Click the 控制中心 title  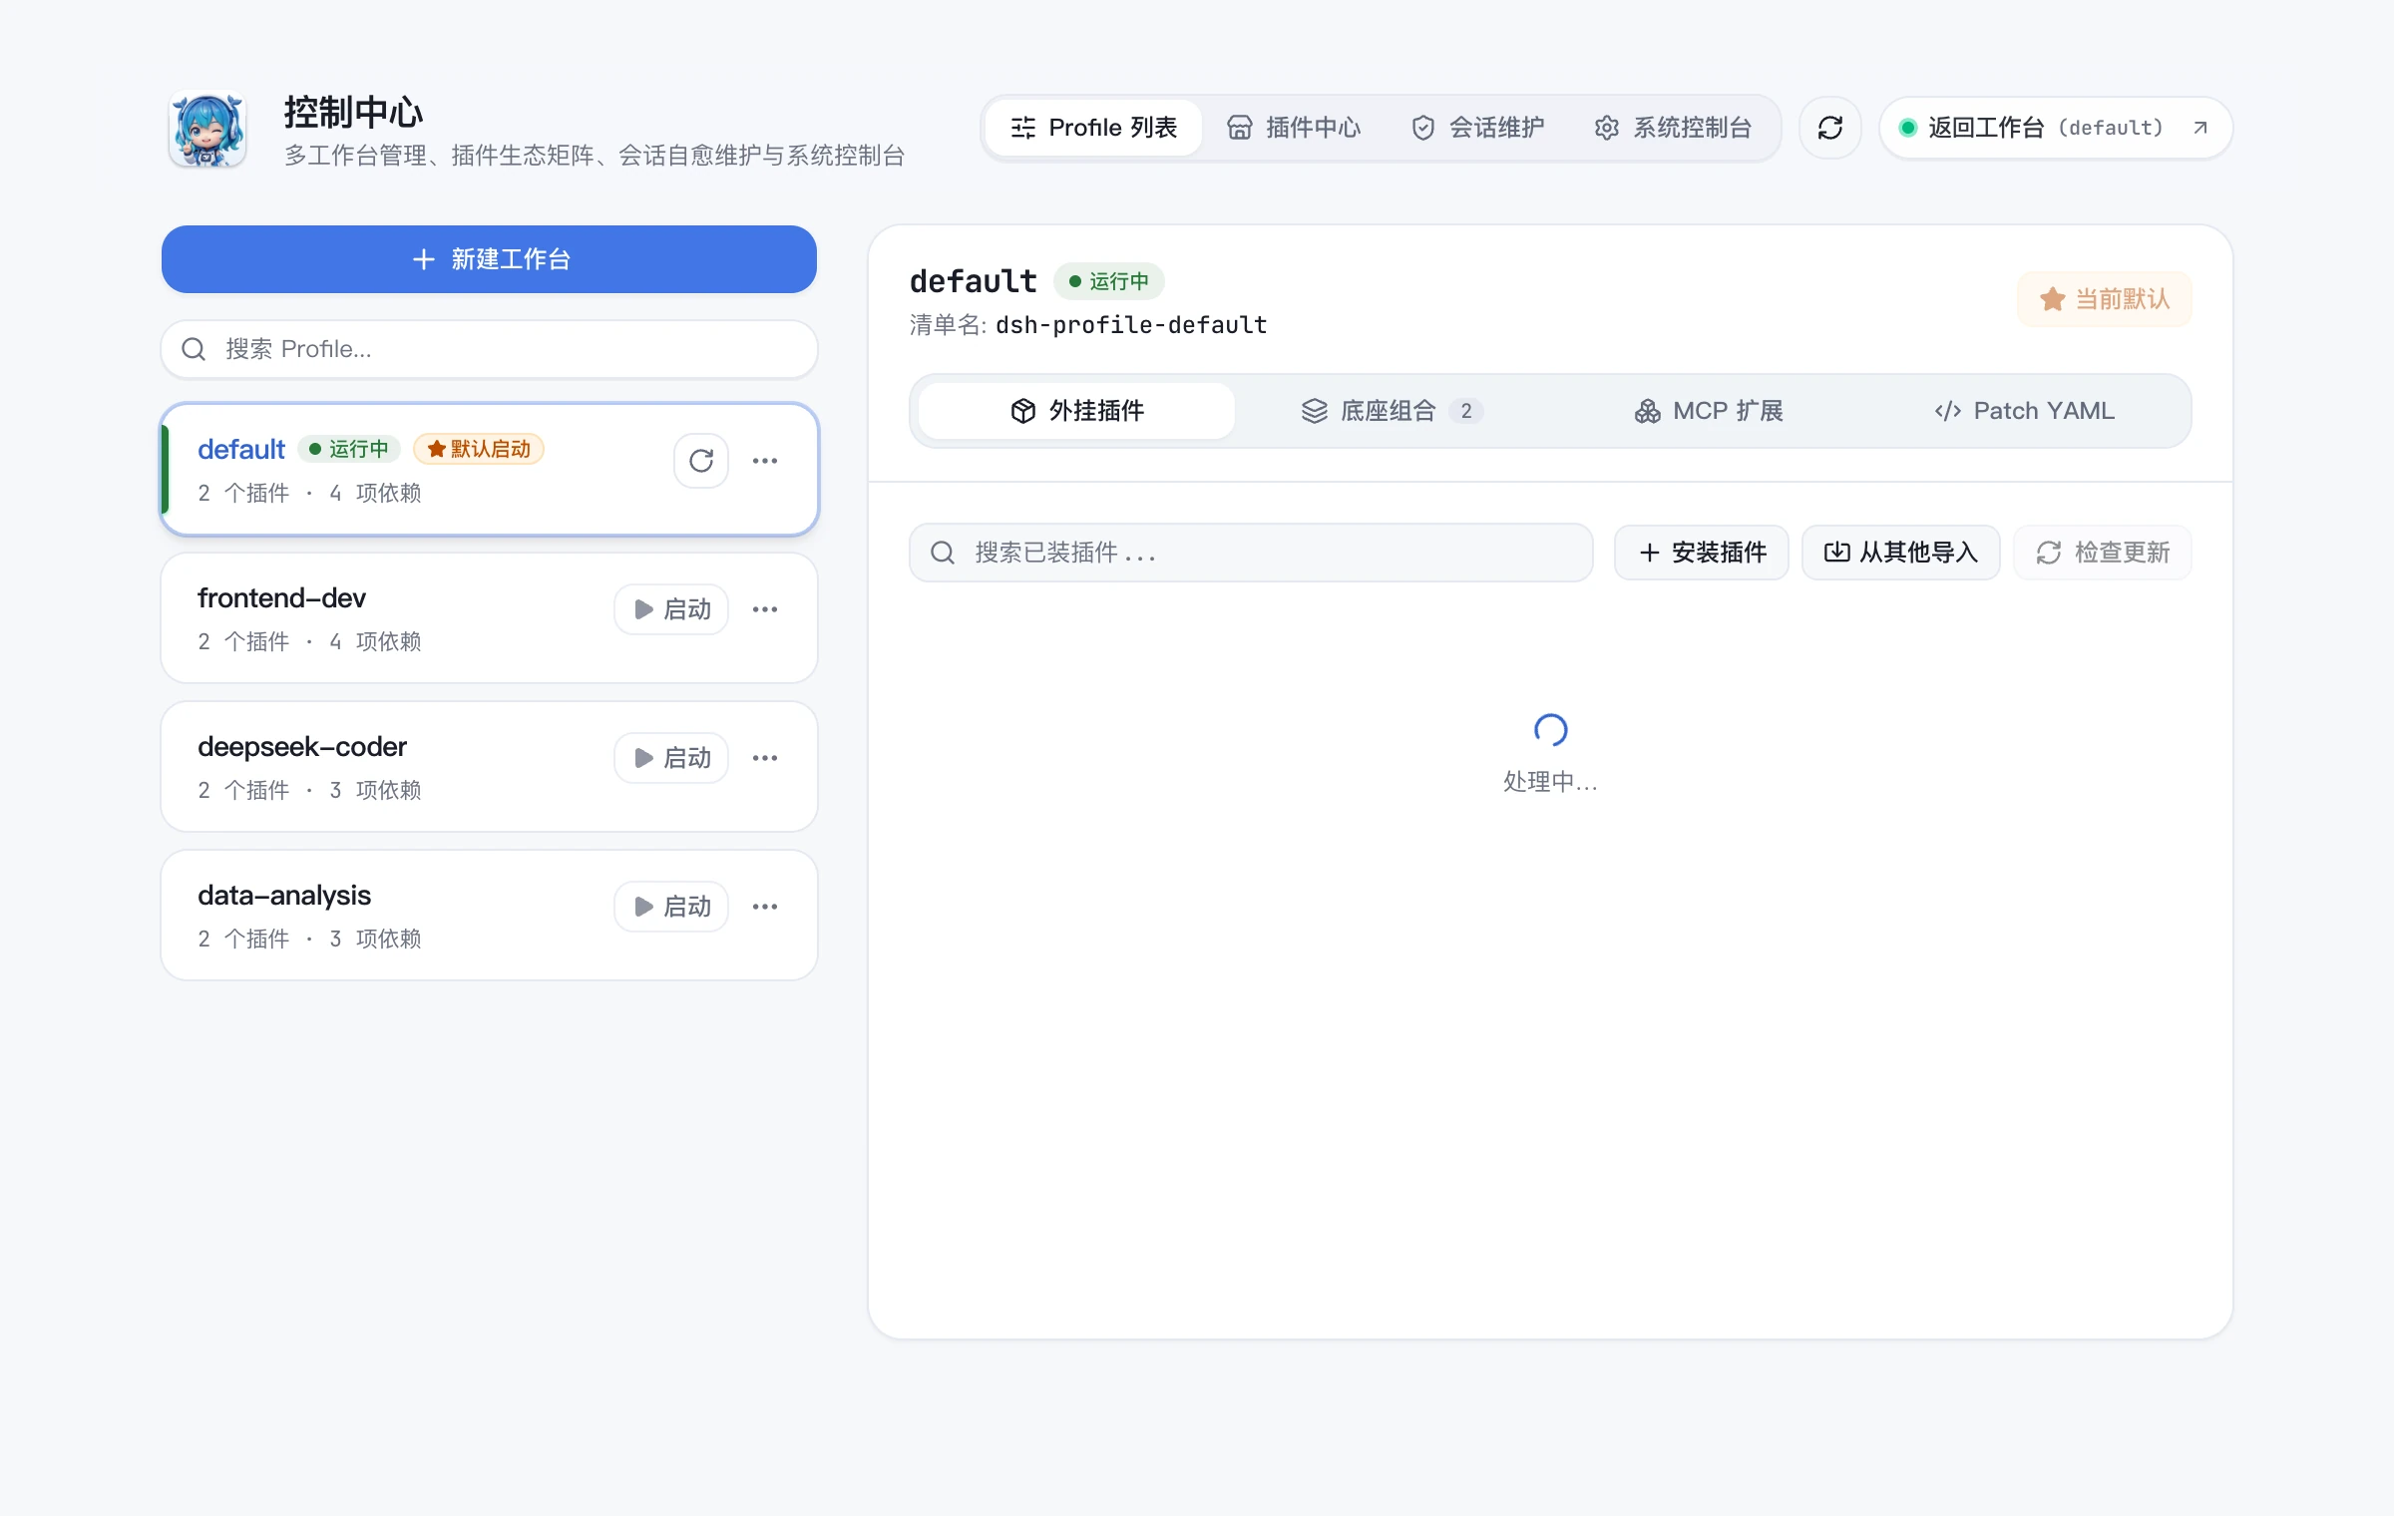pyautogui.click(x=354, y=112)
